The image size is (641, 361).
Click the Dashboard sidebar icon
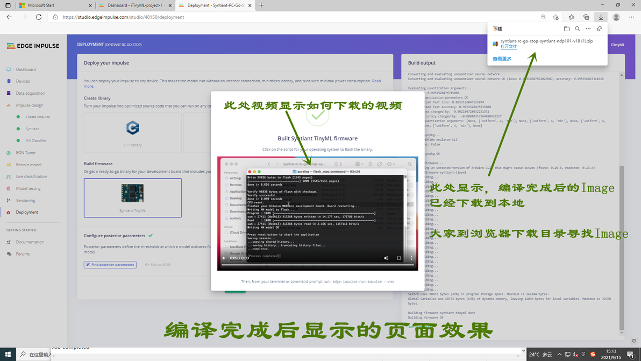pos(9,69)
